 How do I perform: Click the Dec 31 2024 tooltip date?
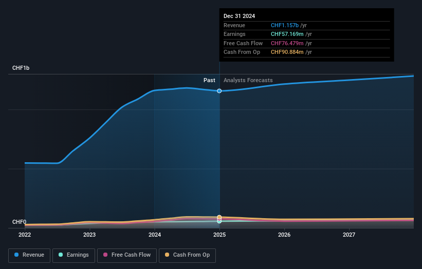coord(239,16)
